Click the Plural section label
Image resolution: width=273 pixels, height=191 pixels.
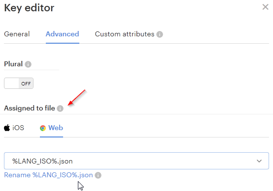click(x=13, y=64)
